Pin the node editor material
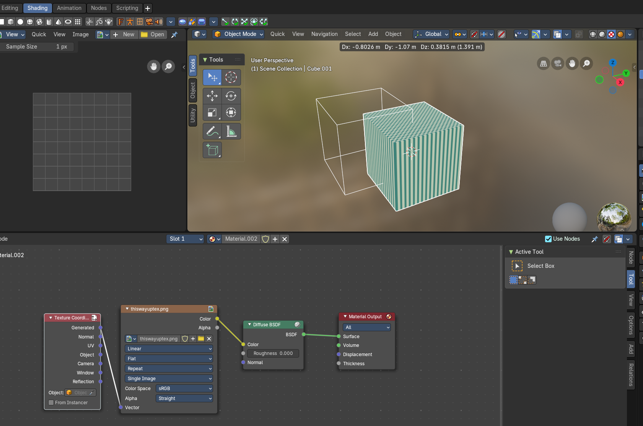643x426 pixels. [x=594, y=239]
